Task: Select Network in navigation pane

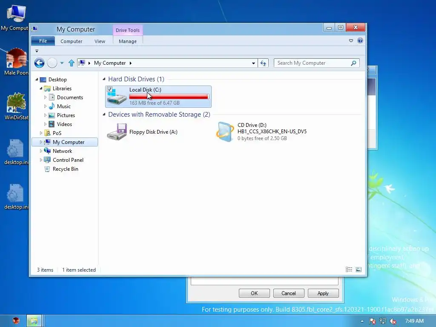Action: pyautogui.click(x=62, y=151)
